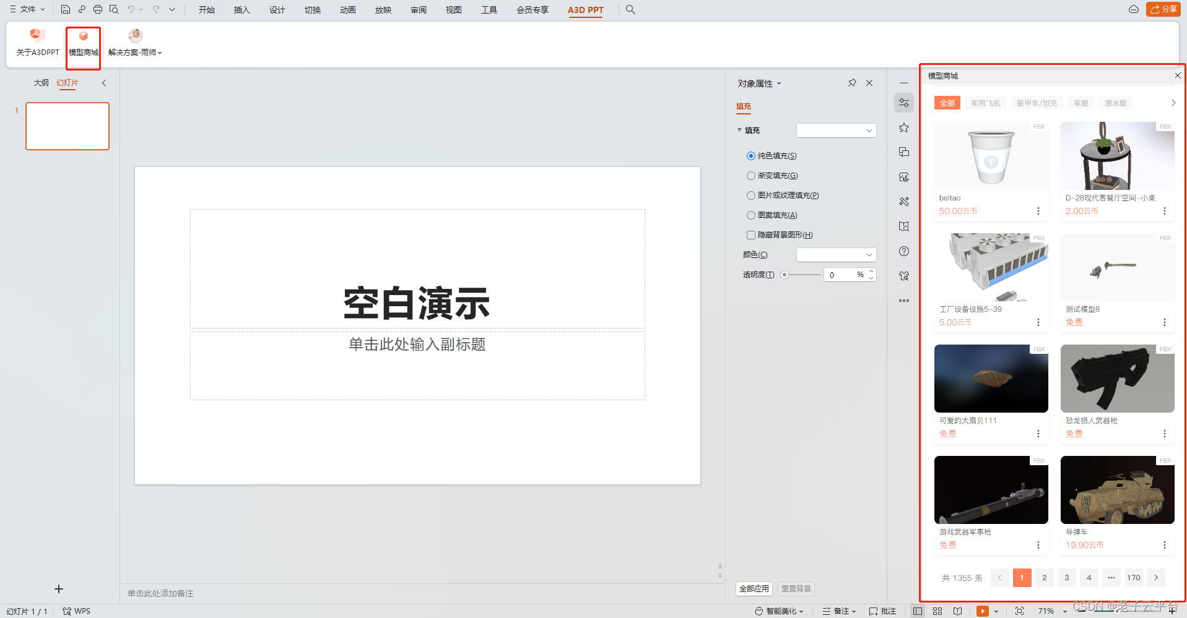Collapse the 填充 section triangle
The width and height of the screenshot is (1187, 618).
coord(739,130)
